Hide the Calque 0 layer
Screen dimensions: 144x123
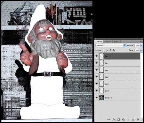pos(97,98)
